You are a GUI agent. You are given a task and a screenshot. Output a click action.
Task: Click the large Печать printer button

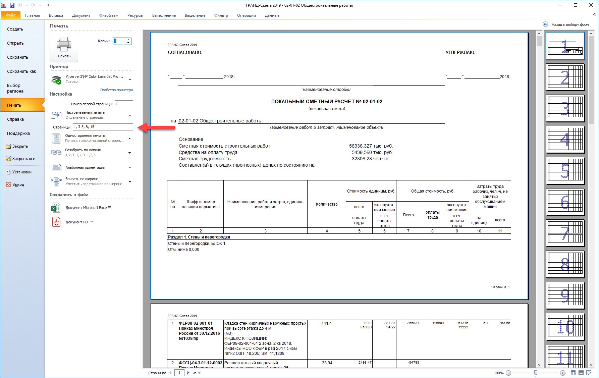tap(64, 47)
